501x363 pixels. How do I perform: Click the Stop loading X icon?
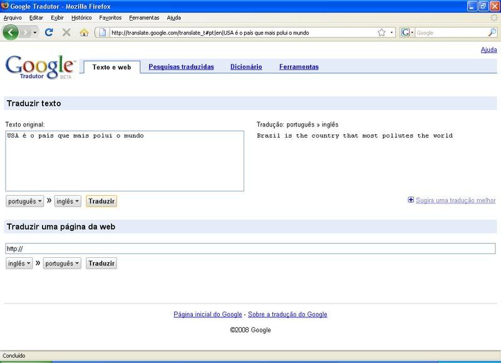point(66,33)
